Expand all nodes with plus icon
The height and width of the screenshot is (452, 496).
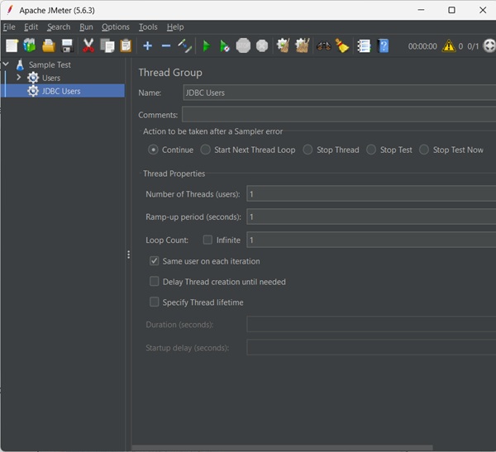(147, 46)
